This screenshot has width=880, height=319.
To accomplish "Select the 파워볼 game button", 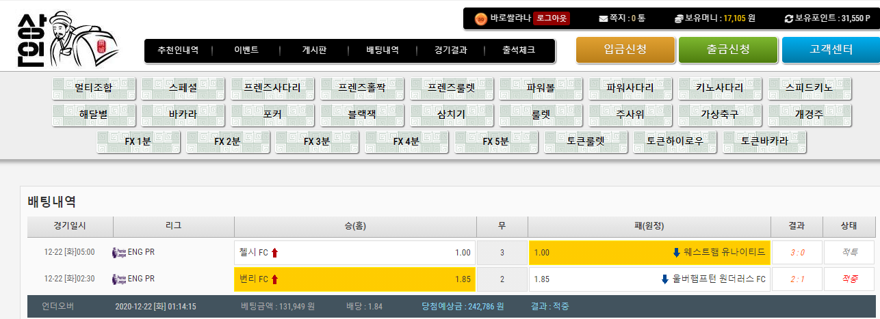I will tap(541, 88).
